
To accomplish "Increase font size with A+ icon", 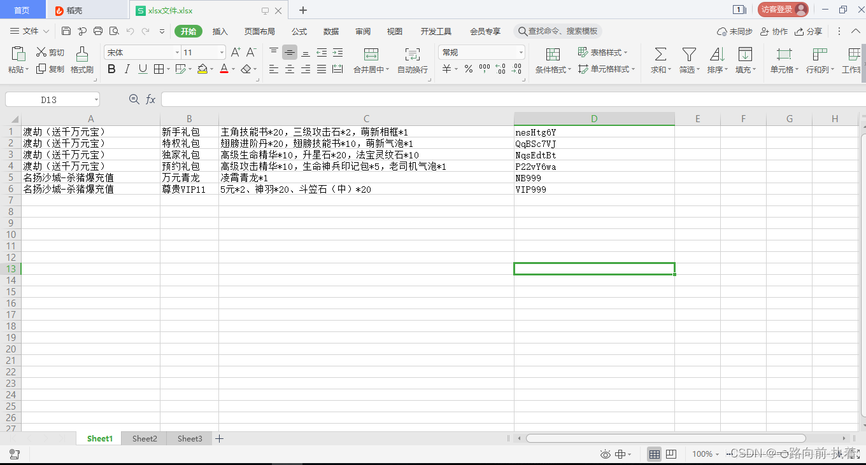I will click(236, 52).
